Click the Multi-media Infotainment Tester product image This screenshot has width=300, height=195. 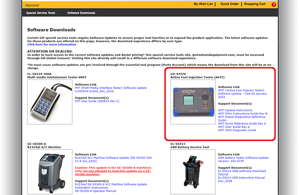pyautogui.click(x=50, y=102)
